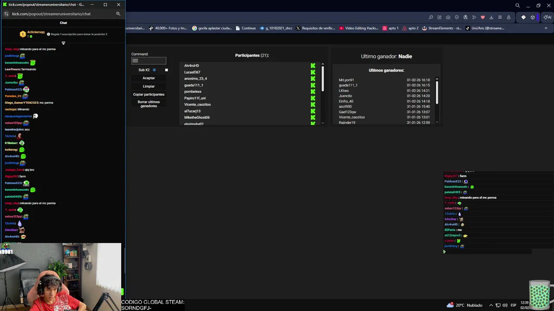Screen dimensions: 554x311
Task: Open 'Requisitos de verific...' bookmark
Action: 316,28
